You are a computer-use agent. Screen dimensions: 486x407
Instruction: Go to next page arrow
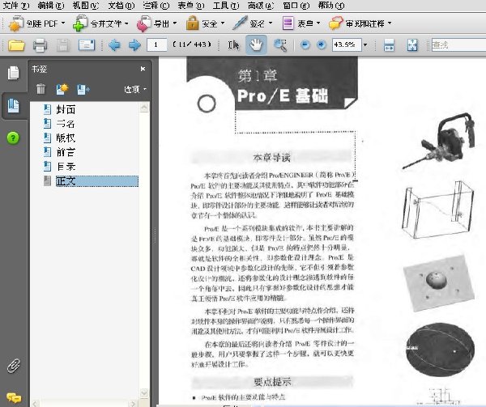[134, 45]
